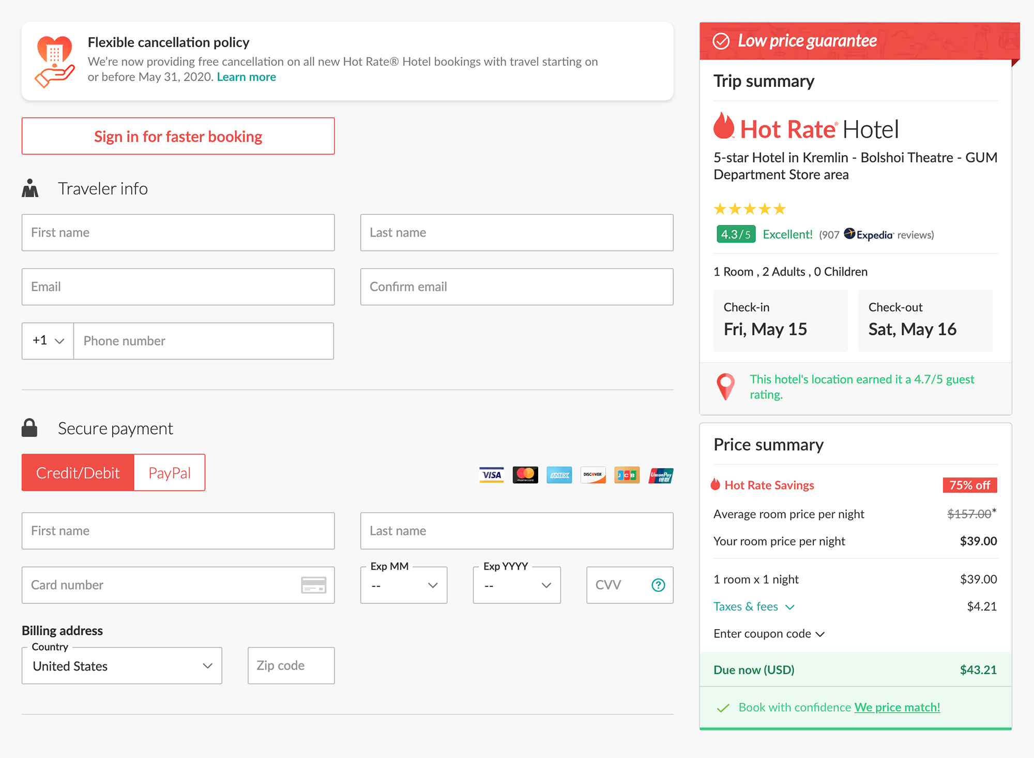Click the Visa card logo
Screen dimensions: 1034x758
click(491, 475)
